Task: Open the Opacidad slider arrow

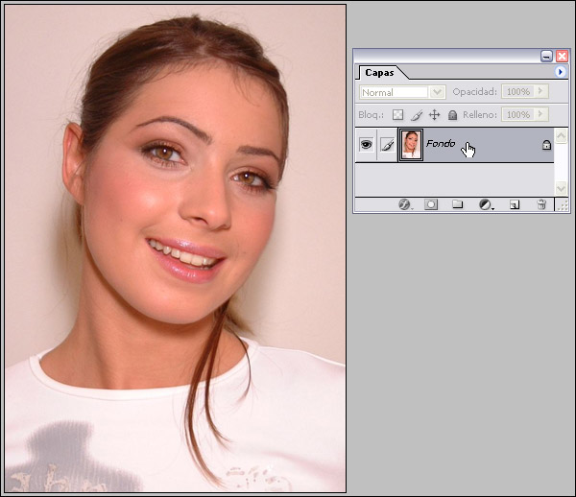Action: click(x=541, y=92)
